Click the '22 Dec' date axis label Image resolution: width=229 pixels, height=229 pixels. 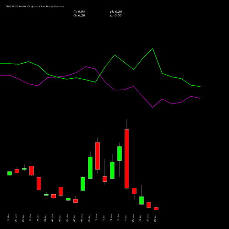click(9, 218)
